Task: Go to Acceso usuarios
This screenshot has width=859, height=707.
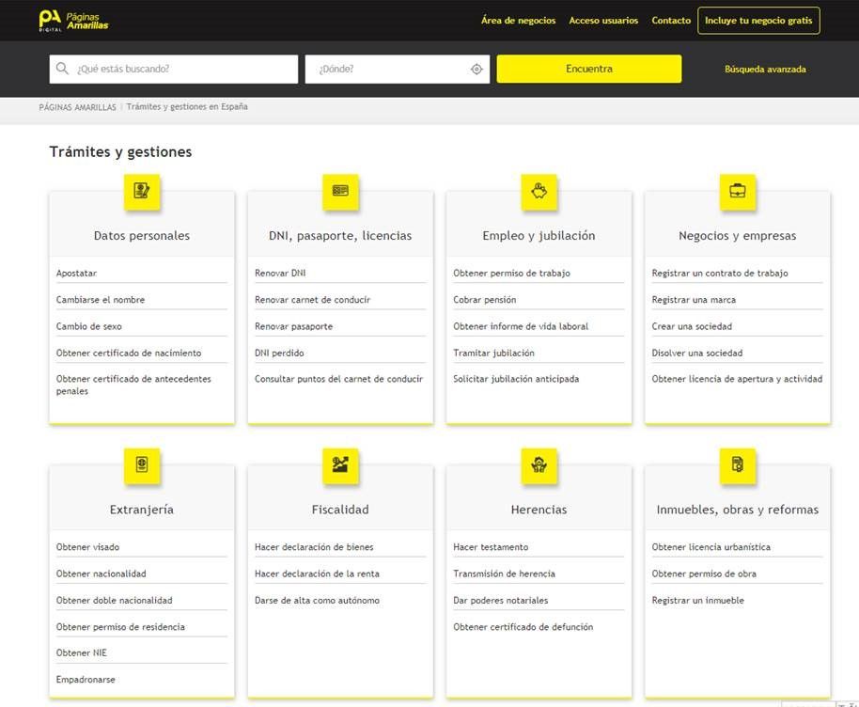Action: (603, 21)
